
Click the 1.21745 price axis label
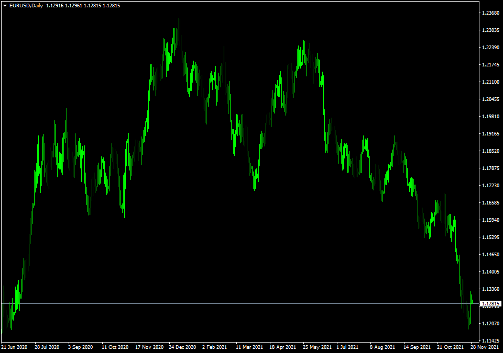(x=491, y=65)
